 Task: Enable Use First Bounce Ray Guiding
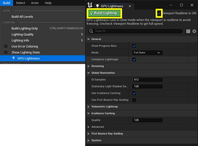[134, 100]
